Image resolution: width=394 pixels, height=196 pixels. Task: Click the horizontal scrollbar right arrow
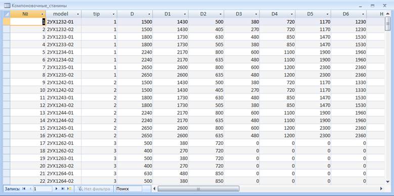[381, 188]
